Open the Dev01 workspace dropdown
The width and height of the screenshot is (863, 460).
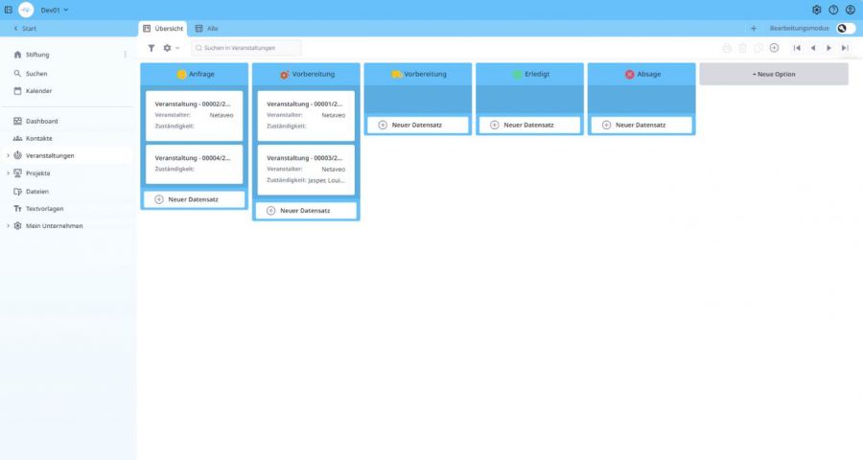pos(55,10)
